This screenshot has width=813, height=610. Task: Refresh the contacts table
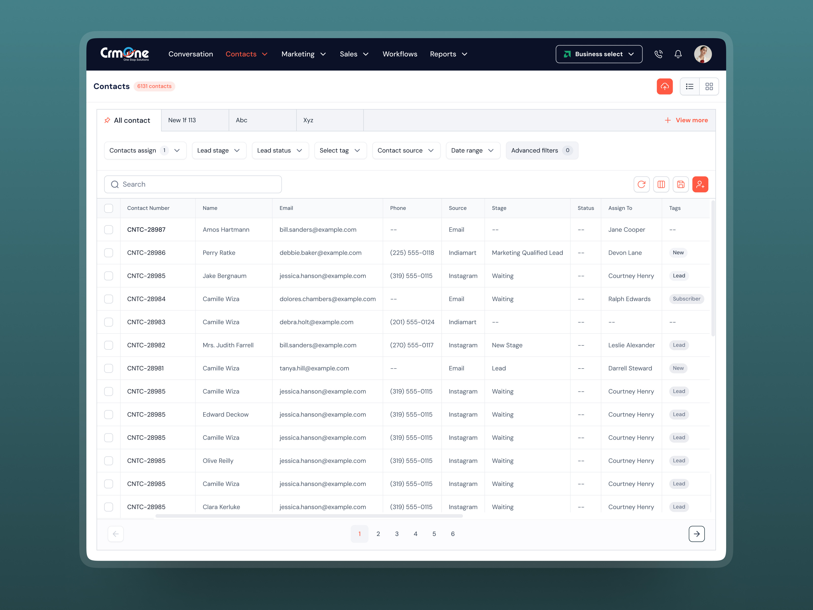(641, 184)
